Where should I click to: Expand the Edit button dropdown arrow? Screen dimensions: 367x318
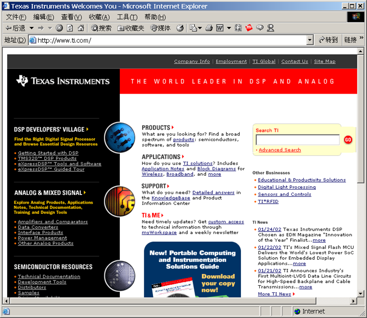[229, 28]
